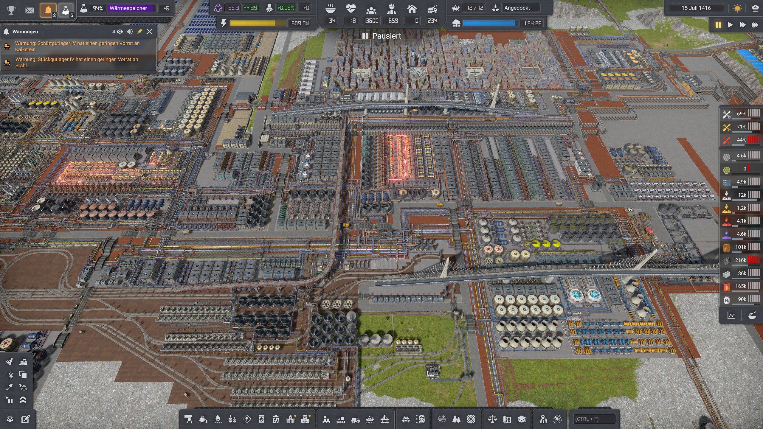This screenshot has width=763, height=429.
Task: Click the Wärmespeicher research progress bar
Action: 131,8
